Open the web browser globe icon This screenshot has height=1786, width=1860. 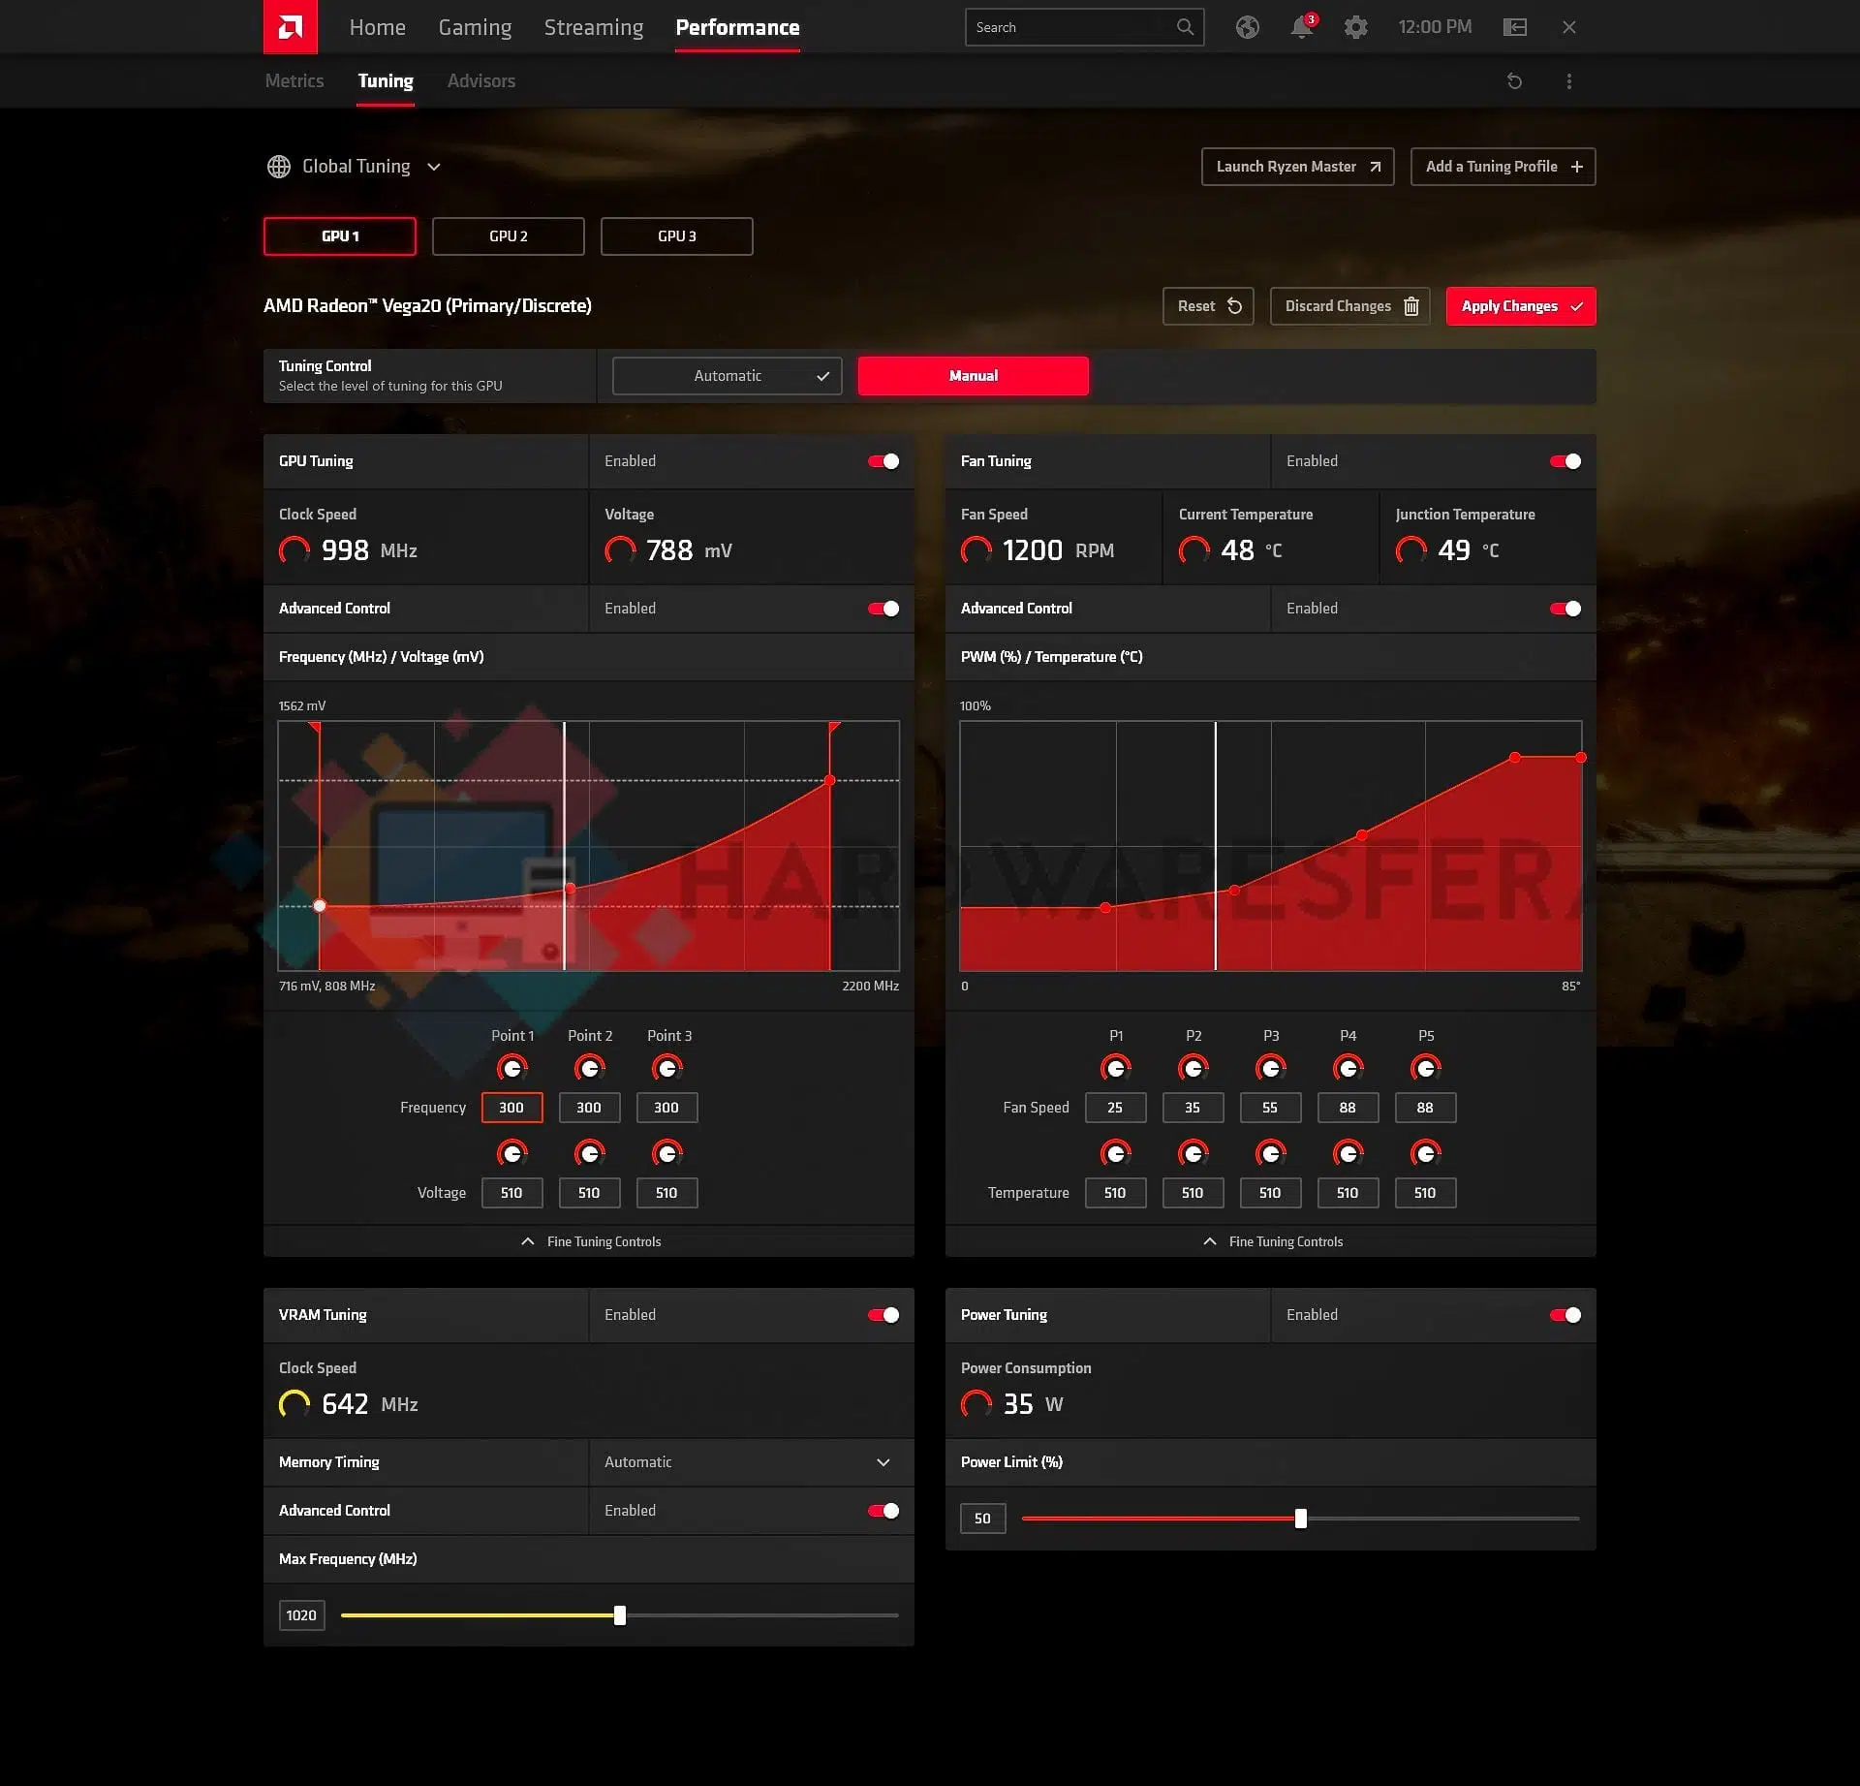pyautogui.click(x=1247, y=27)
